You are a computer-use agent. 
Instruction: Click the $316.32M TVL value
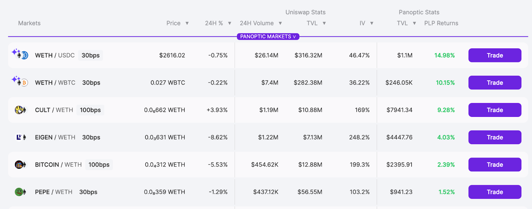pos(308,55)
